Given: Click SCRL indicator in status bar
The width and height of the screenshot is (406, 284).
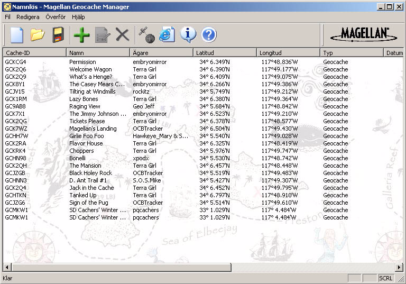Looking at the screenshot, I should point(385,278).
